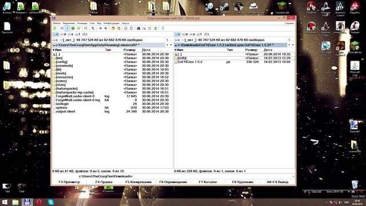The height and width of the screenshot is (206, 366).
Task: Expand left panel directory history arrow
Action: 171,45
